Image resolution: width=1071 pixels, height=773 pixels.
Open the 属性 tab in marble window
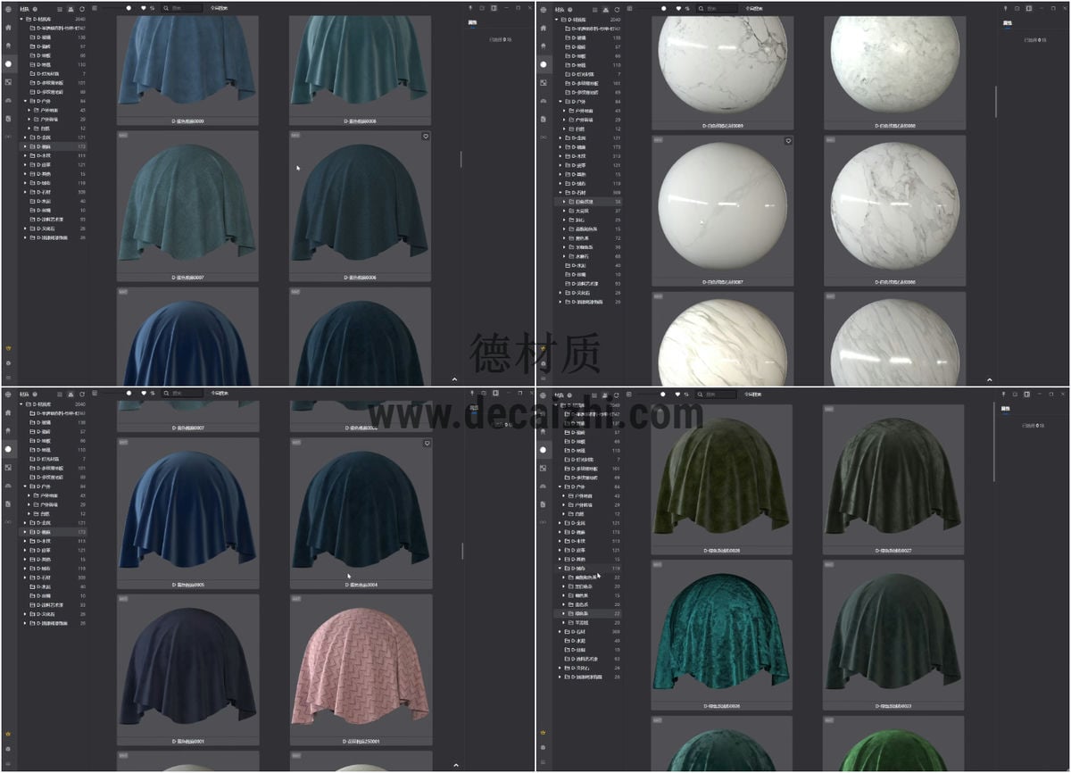[x=1007, y=23]
